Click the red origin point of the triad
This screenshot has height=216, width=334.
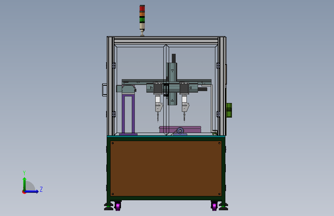pos(23,192)
